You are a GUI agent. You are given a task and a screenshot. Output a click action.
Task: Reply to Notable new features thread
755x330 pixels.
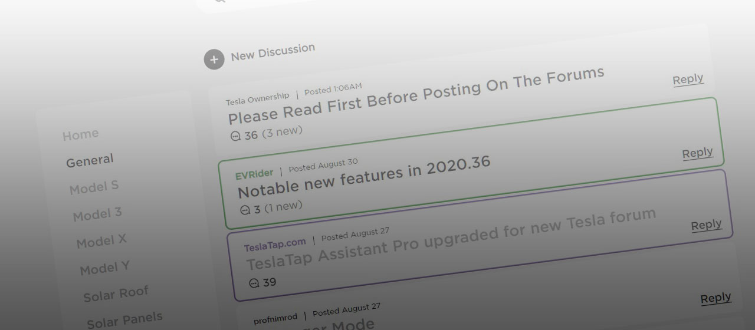[x=697, y=153]
